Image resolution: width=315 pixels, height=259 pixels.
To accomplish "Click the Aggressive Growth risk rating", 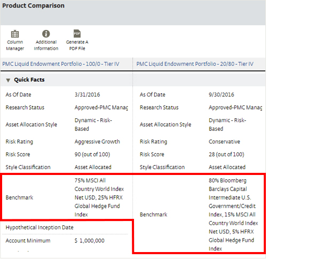I will pyautogui.click(x=97, y=142).
